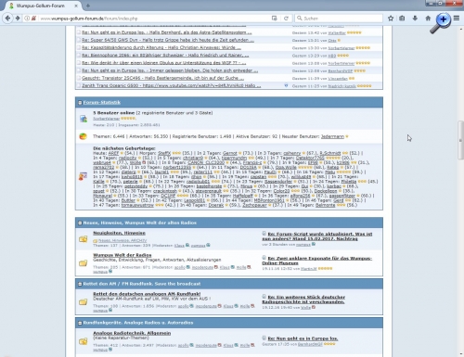Screen dimensions: 464x357
Task: Open the downloads arrow icon
Action: pyautogui.click(x=415, y=19)
